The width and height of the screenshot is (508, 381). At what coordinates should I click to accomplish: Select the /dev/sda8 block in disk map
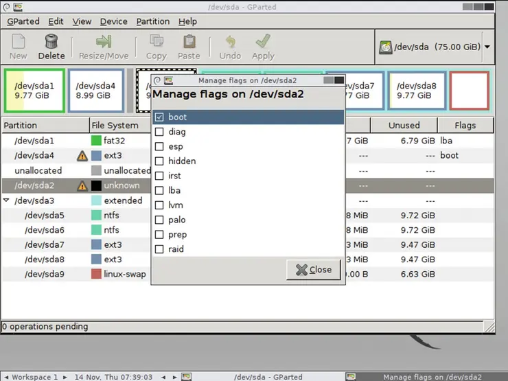pyautogui.click(x=417, y=91)
